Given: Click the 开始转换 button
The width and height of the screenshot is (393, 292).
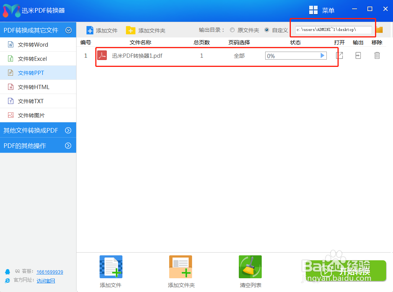Looking at the screenshot, I should tap(345, 271).
